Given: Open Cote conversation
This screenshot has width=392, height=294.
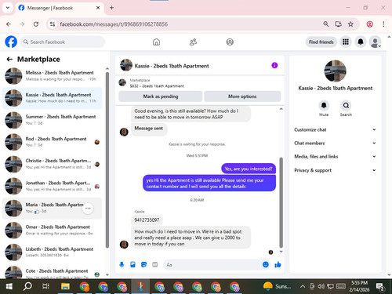Looking at the screenshot, I should [53, 272].
